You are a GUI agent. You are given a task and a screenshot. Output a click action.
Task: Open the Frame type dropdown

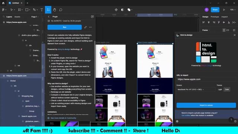[206, 30]
